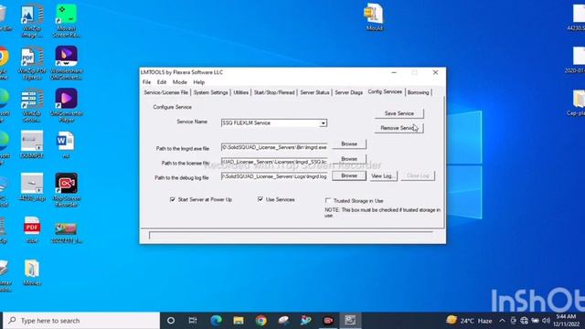Open the Help menu in LMTOOLS

click(199, 82)
